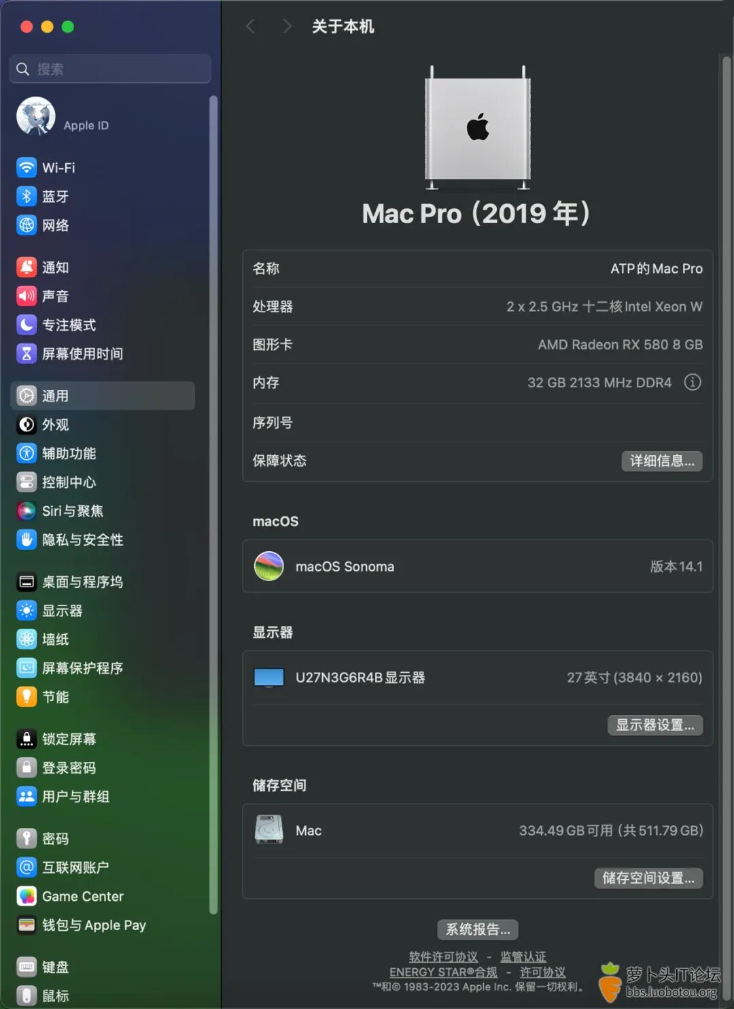
Task: Click the forward navigation arrow
Action: pos(287,26)
